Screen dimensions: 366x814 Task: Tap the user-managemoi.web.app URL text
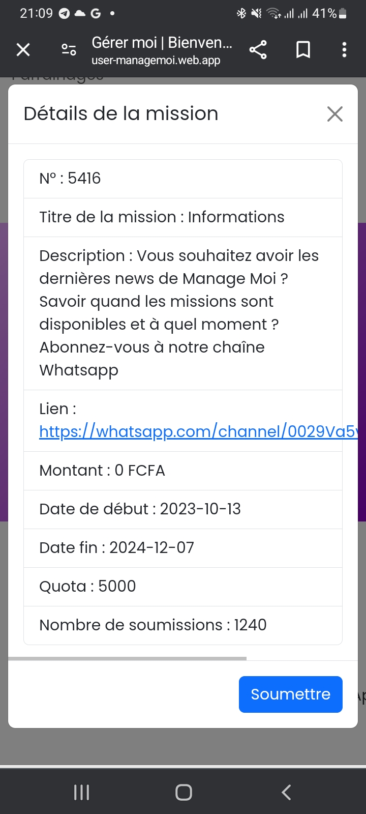coord(156,61)
